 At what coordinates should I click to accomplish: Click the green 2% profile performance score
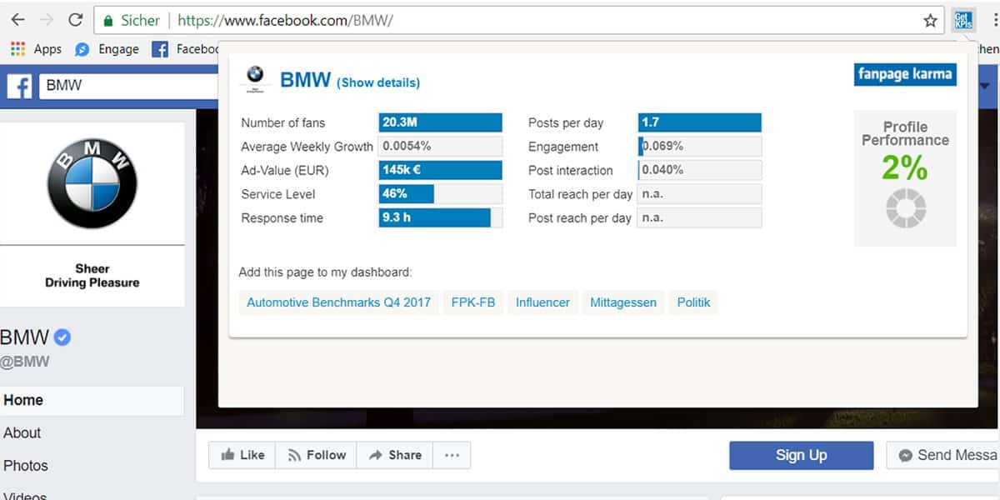tap(905, 169)
